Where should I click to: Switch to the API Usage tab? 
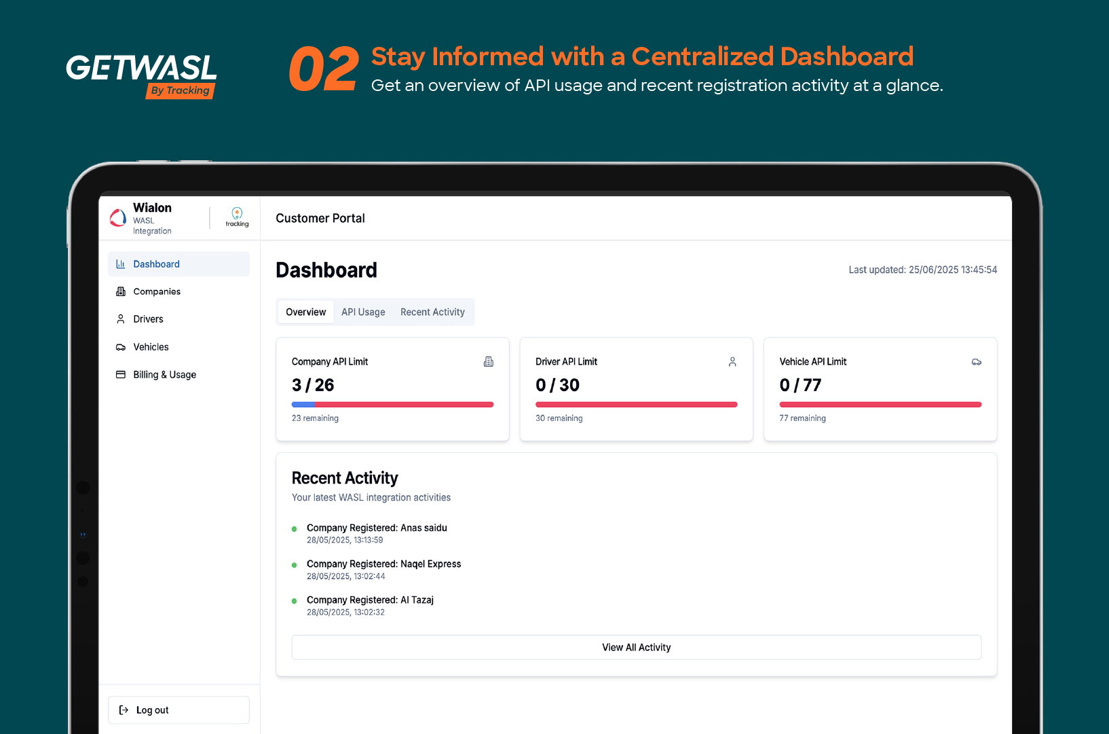pyautogui.click(x=363, y=312)
